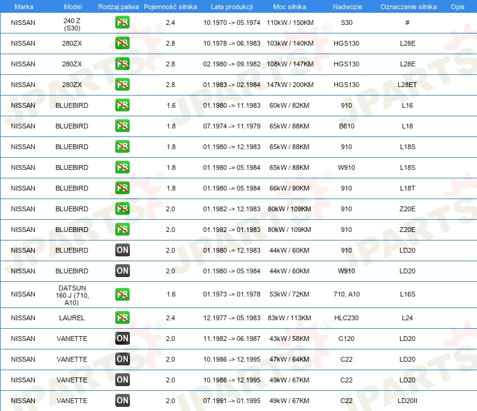Viewport: 477px width, 411px height.
Task: Select the '110kW / 150KM' power cell
Action: tap(290, 23)
